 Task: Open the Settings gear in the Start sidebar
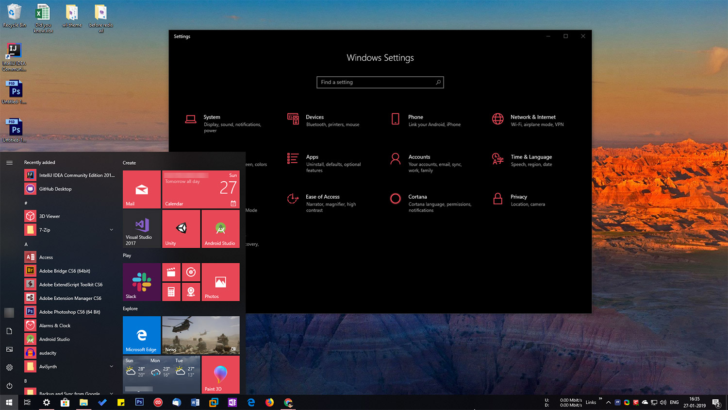click(9, 367)
